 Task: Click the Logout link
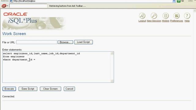click(142, 21)
